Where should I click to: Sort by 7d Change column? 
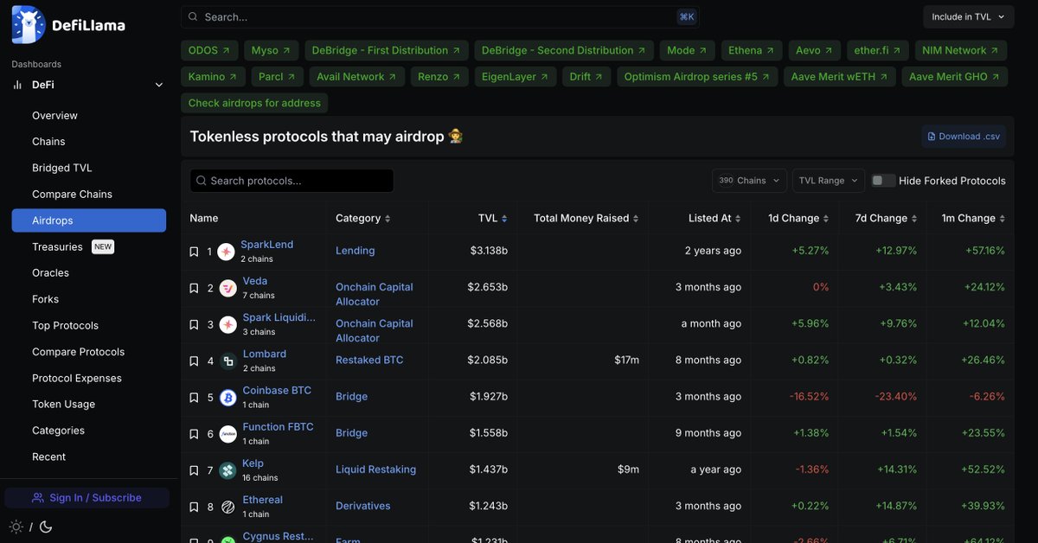click(887, 218)
